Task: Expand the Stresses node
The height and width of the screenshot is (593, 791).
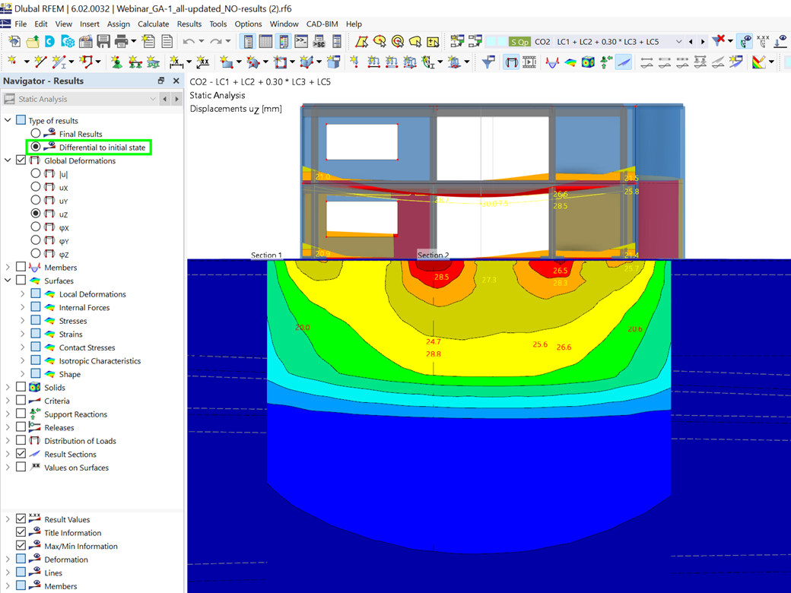Action: 22,320
